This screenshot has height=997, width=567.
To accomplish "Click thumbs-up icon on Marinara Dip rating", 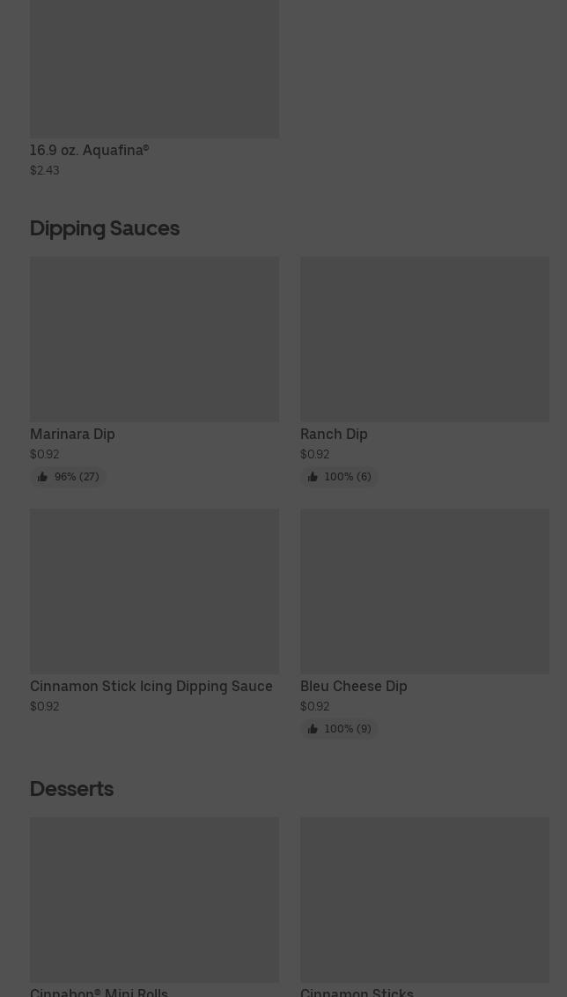I will click(42, 477).
